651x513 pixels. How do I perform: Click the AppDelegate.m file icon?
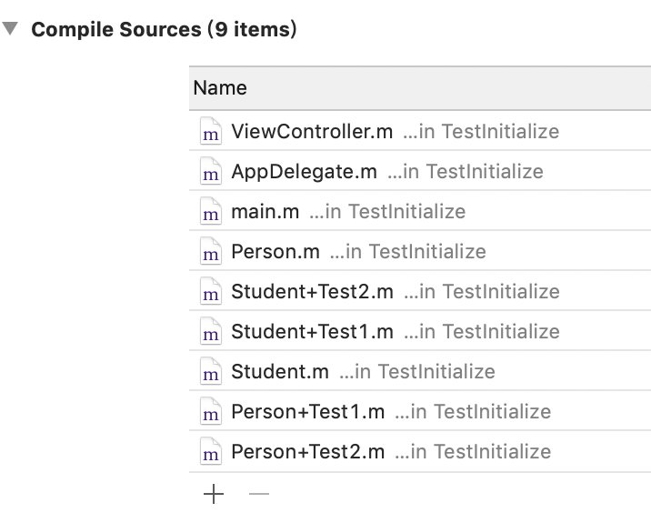211,172
